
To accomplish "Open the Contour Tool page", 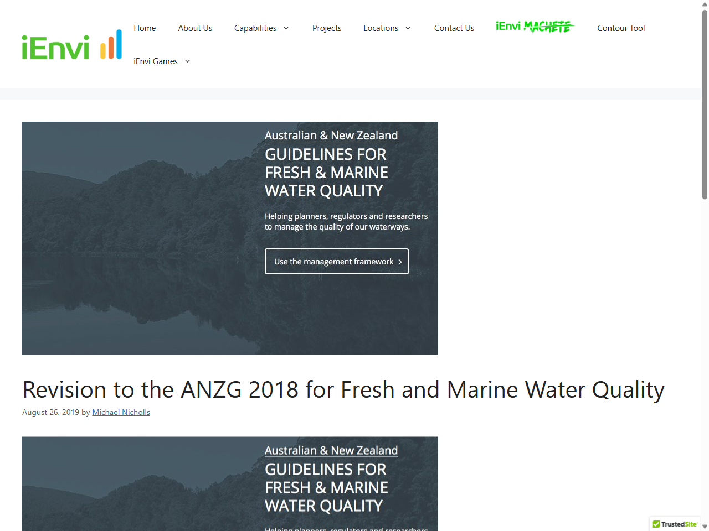I will coord(621,28).
